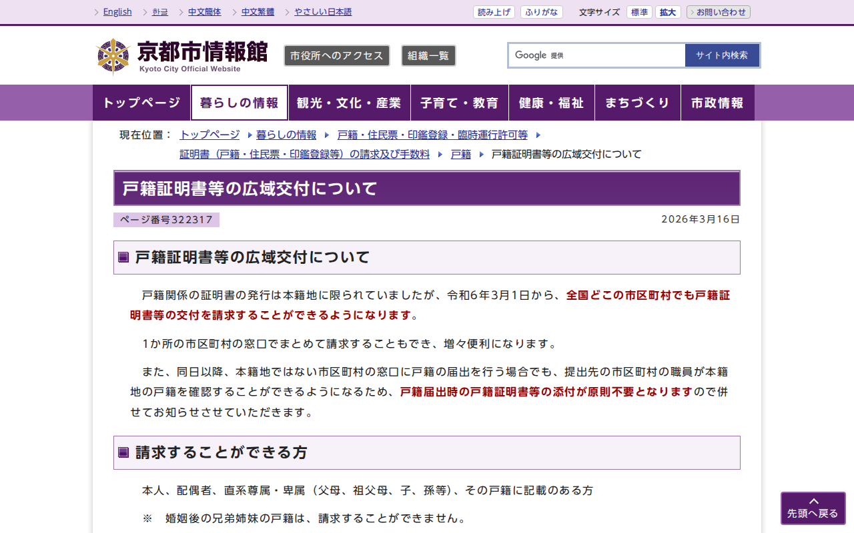The image size is (854, 533).
Task: Select 標準 standard text size
Action: (x=638, y=11)
